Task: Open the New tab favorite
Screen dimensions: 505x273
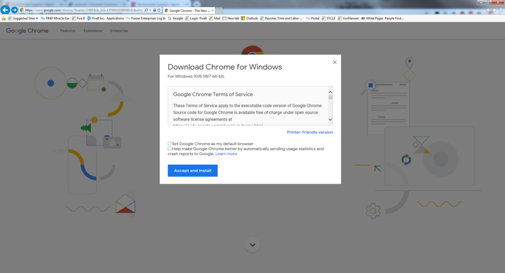Action: 231,18
